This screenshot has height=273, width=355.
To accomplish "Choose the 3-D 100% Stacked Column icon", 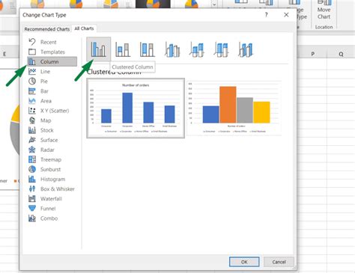I will point(221,49).
